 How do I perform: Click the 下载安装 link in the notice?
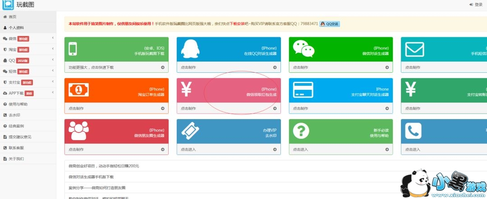pyautogui.click(x=237, y=24)
